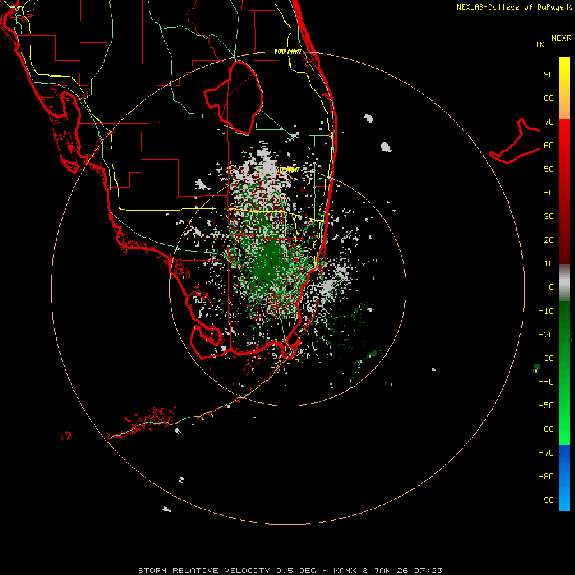
Task: Select the positive 40 scale value
Action: (549, 193)
